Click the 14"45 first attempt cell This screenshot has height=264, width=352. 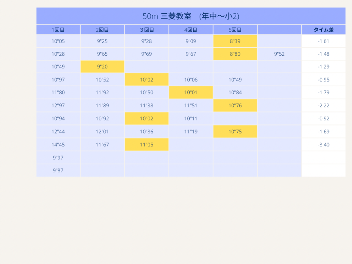(58, 145)
